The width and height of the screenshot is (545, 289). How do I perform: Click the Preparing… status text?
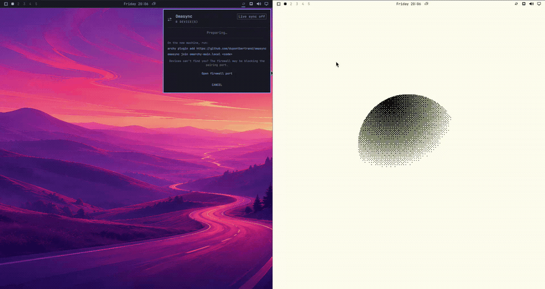217,33
